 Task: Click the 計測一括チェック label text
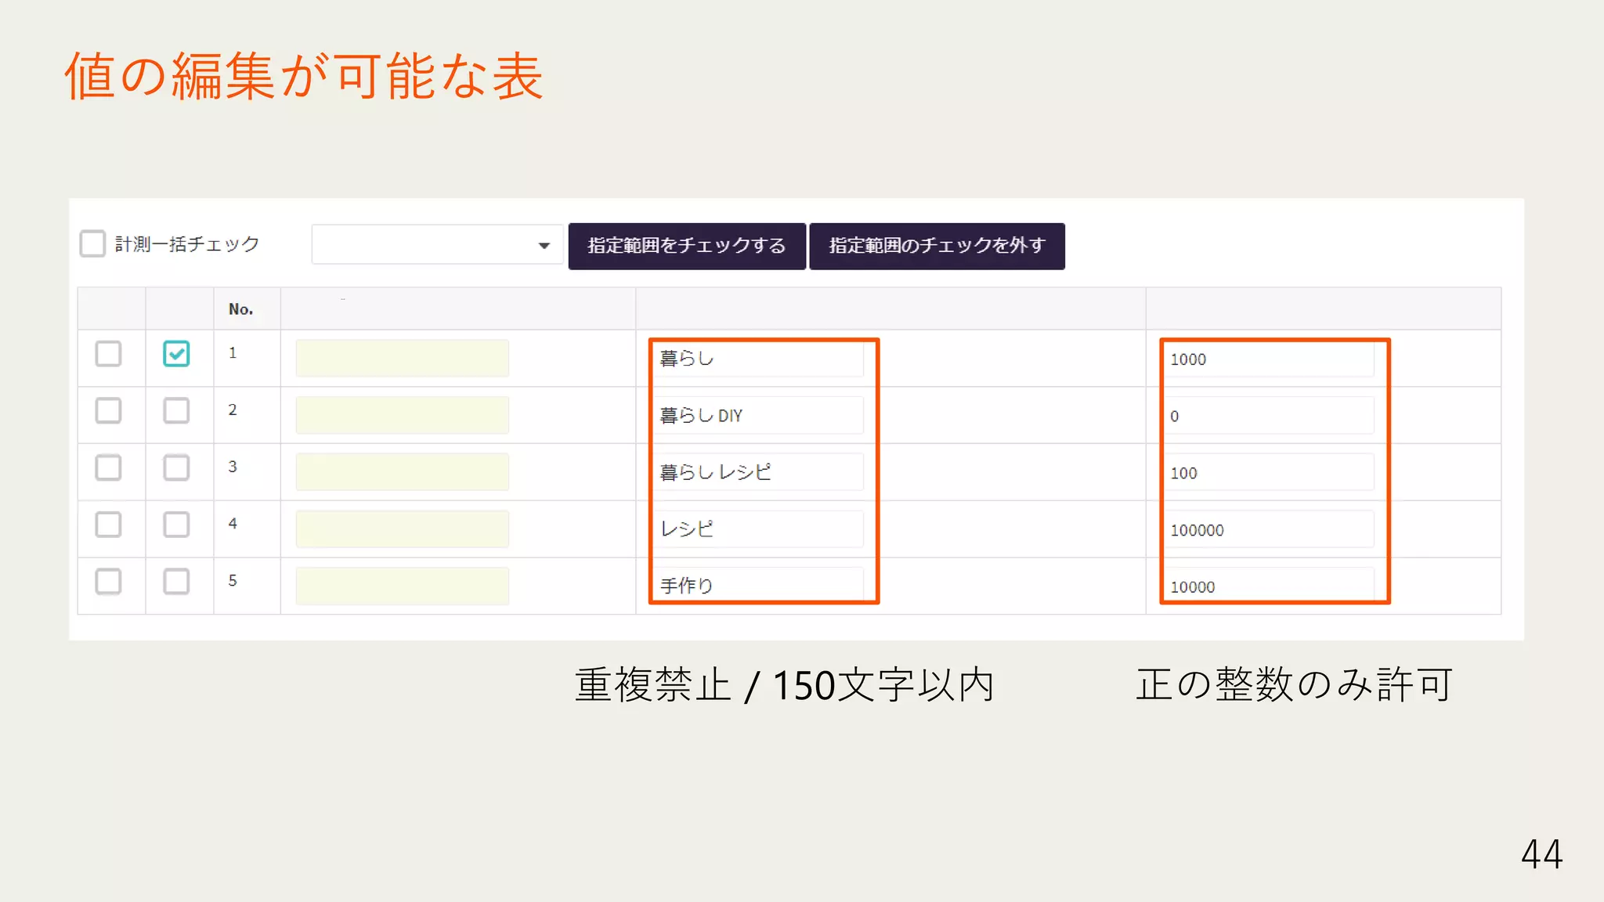[187, 244]
